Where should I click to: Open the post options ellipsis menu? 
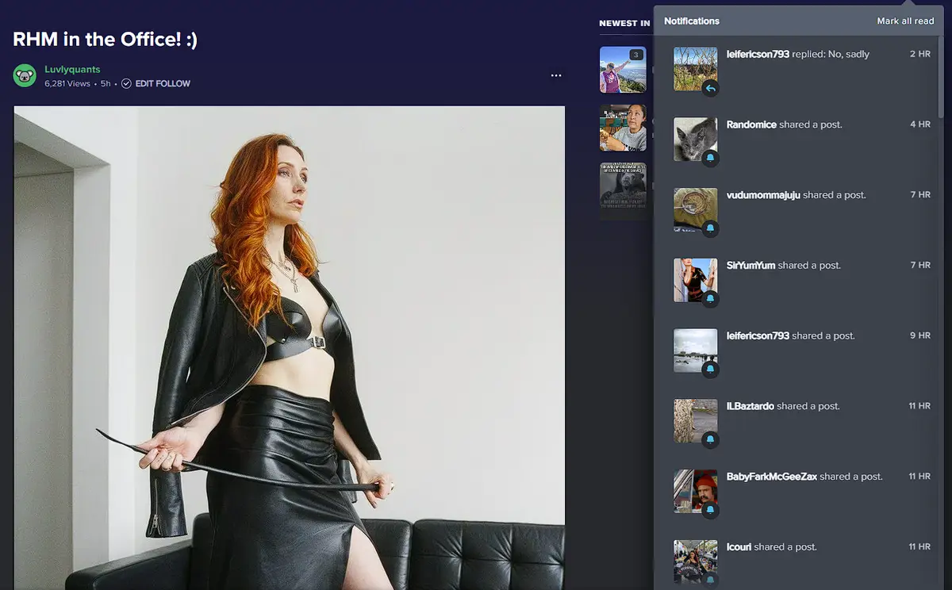556,75
